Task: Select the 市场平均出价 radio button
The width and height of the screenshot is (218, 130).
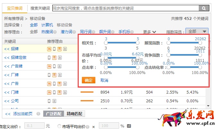Action: point(59,126)
